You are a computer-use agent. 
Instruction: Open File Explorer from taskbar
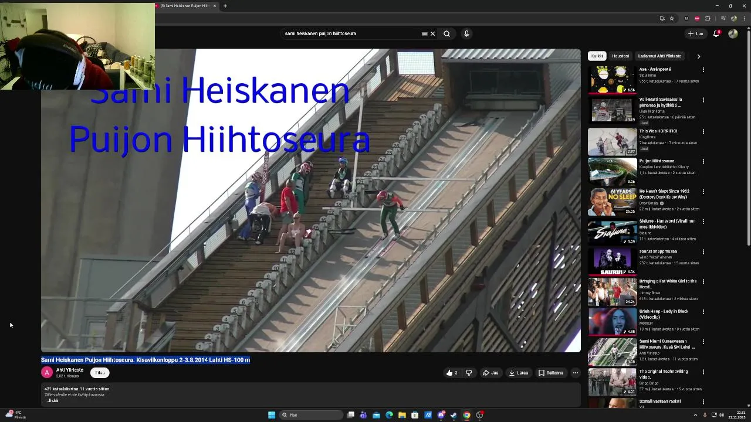402,415
